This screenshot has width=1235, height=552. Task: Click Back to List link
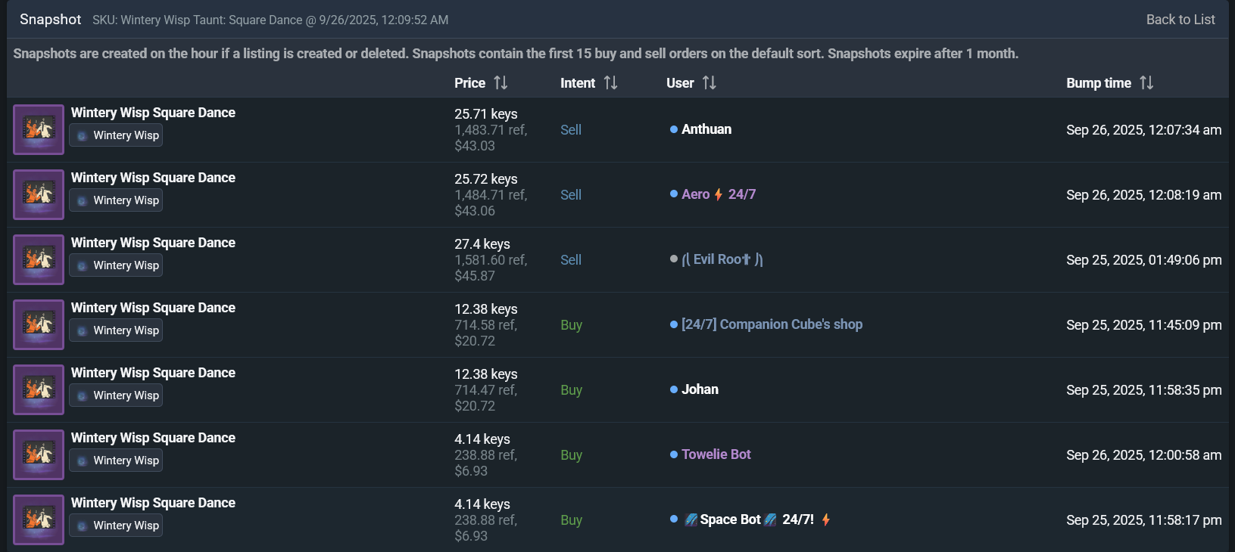pos(1180,20)
